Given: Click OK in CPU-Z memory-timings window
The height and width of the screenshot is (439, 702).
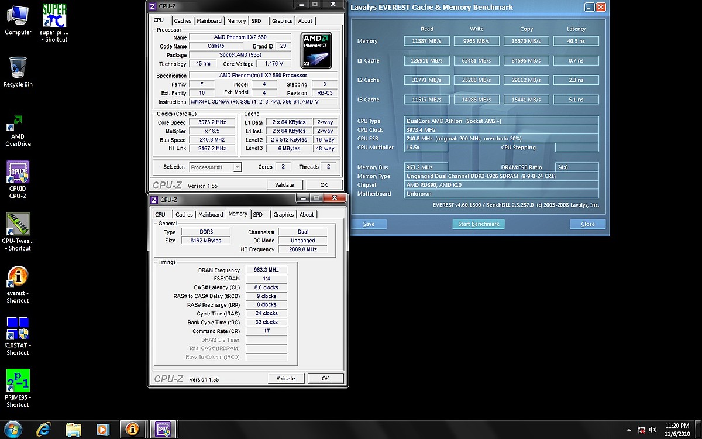Looking at the screenshot, I should click(x=325, y=379).
